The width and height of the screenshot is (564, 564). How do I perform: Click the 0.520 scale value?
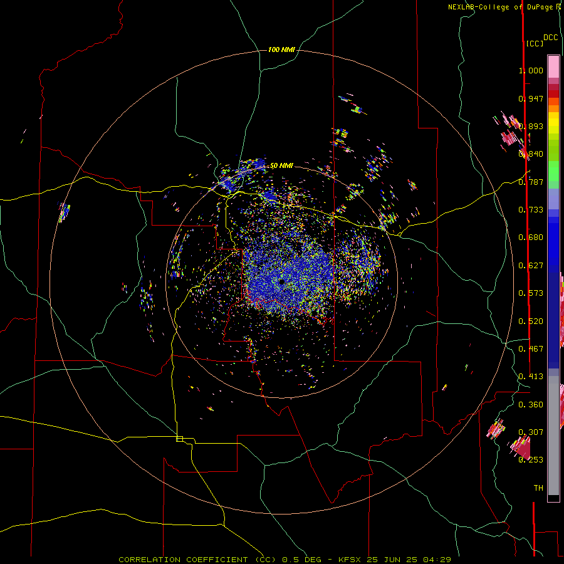(x=531, y=321)
